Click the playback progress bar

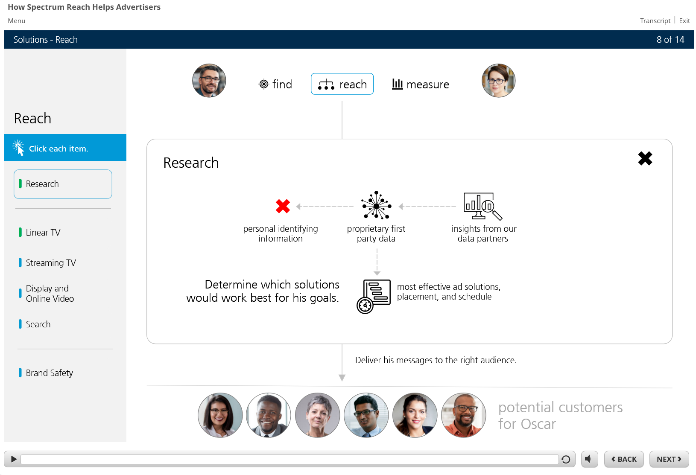pos(290,459)
